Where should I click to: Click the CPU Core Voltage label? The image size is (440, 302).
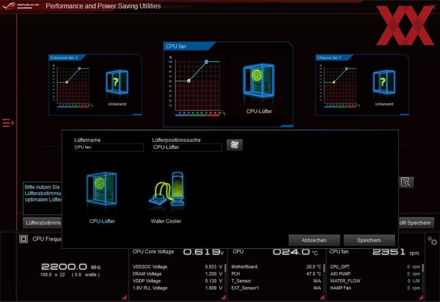[x=153, y=252]
